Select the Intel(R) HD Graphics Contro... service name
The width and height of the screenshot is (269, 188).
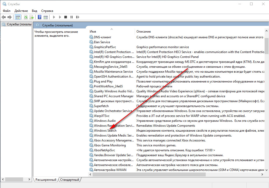(x=114, y=57)
